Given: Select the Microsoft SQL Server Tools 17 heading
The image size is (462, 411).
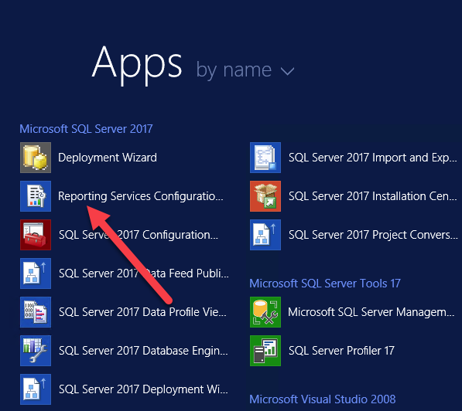Looking at the screenshot, I should click(x=325, y=284).
